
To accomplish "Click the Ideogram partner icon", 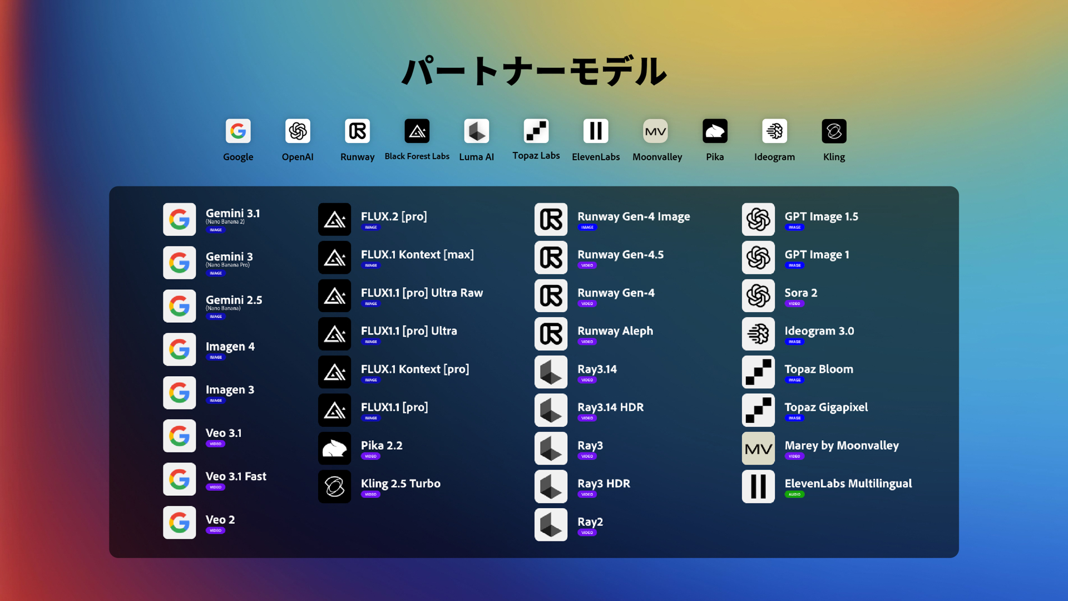I will point(774,131).
